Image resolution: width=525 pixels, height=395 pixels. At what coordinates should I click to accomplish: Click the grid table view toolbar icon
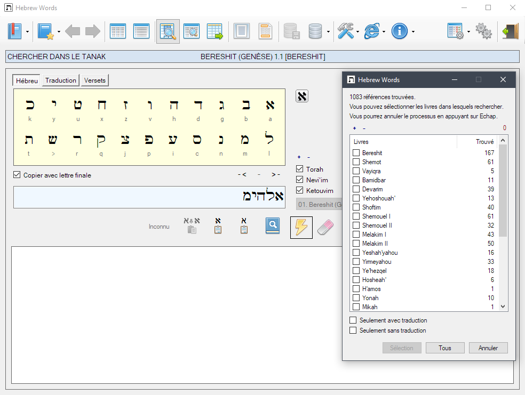click(x=118, y=31)
